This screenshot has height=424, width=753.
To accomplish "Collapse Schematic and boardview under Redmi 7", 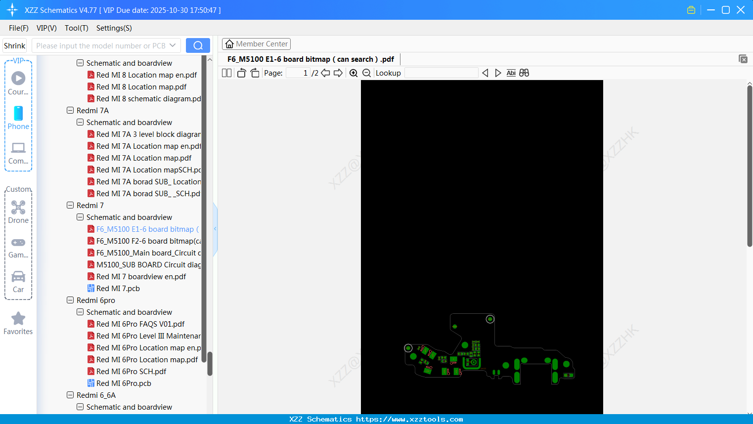I will [x=80, y=217].
